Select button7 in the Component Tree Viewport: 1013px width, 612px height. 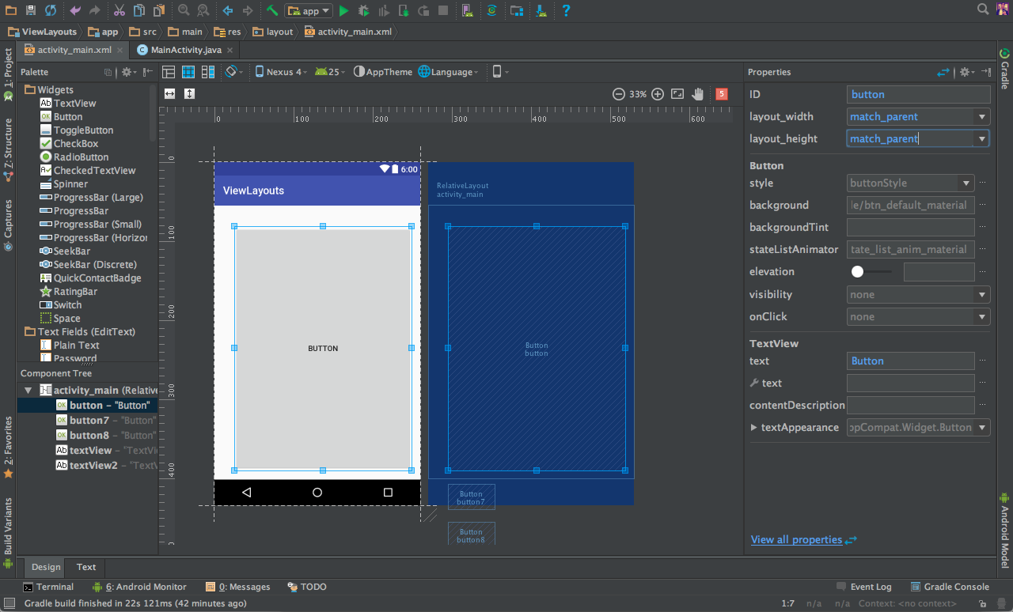pos(89,420)
